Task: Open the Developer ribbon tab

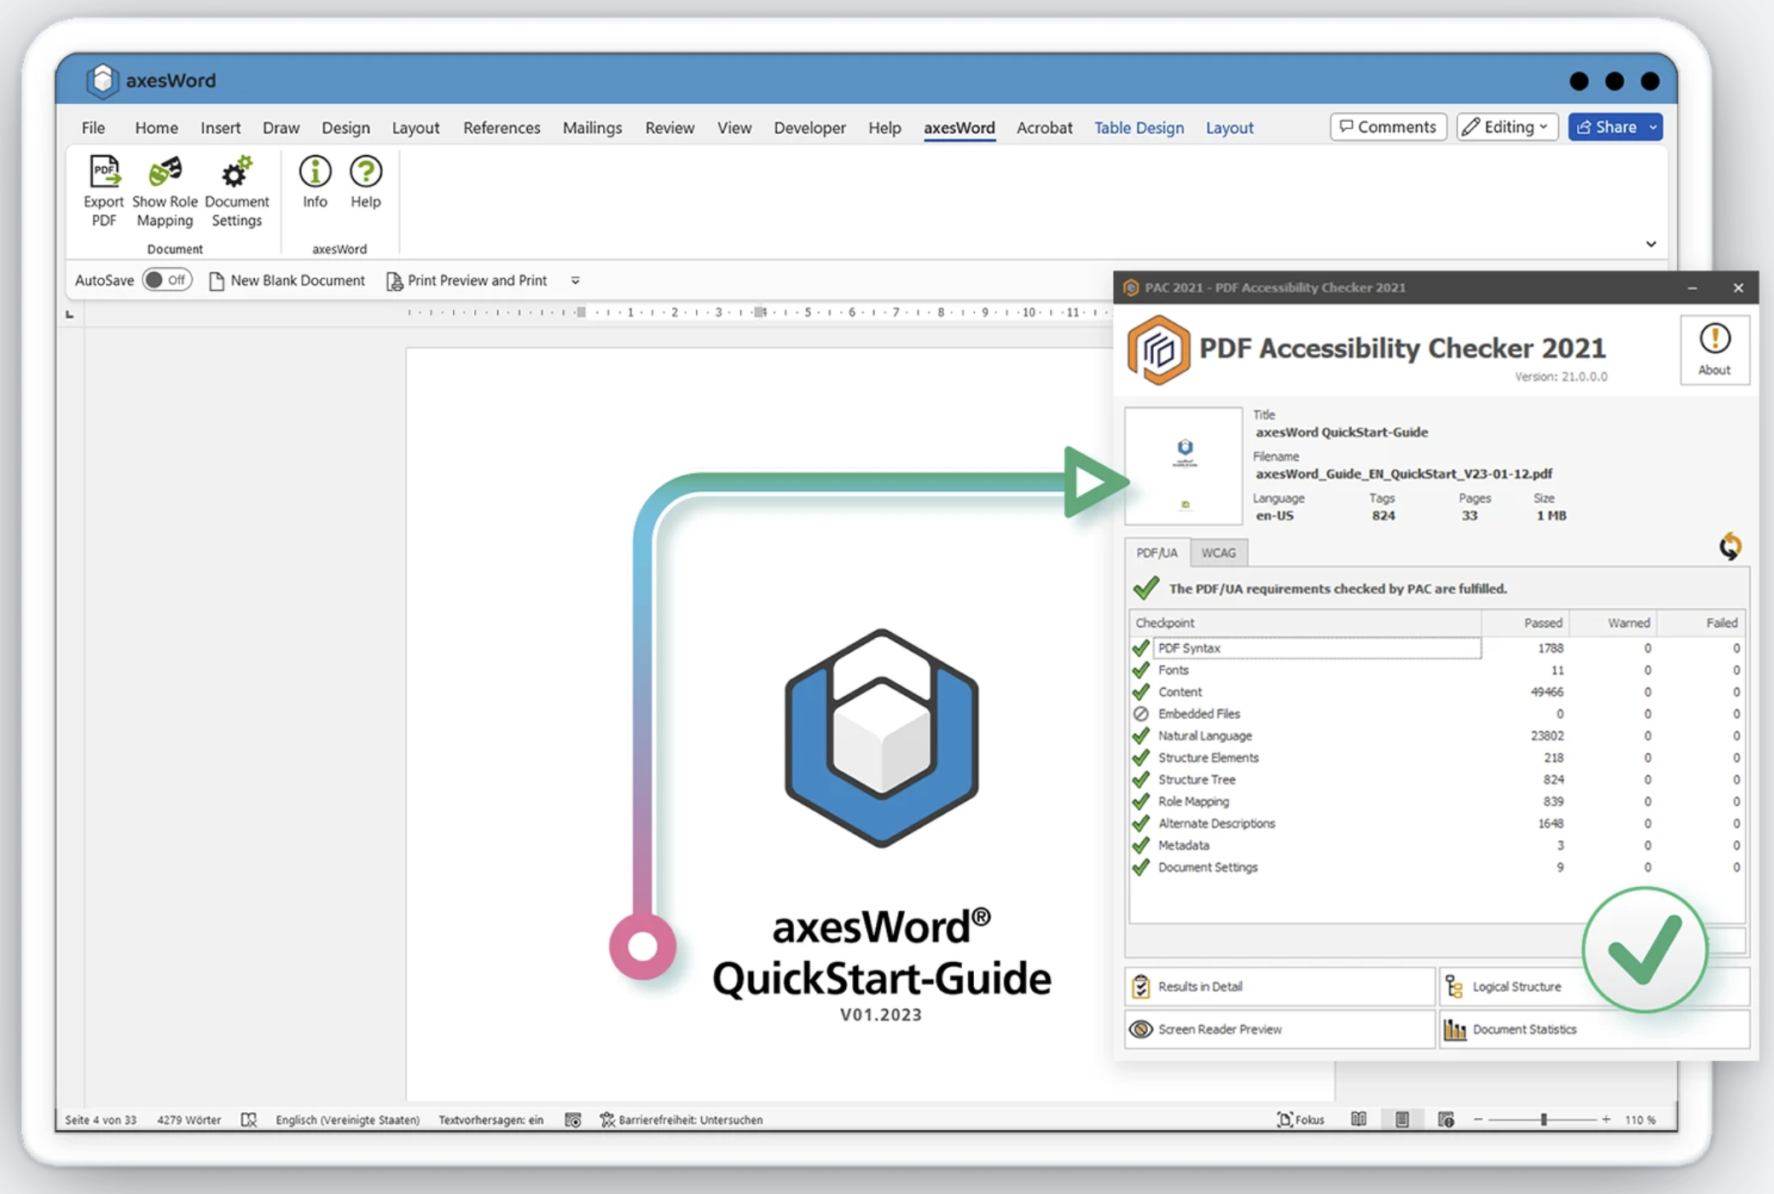Action: click(809, 127)
